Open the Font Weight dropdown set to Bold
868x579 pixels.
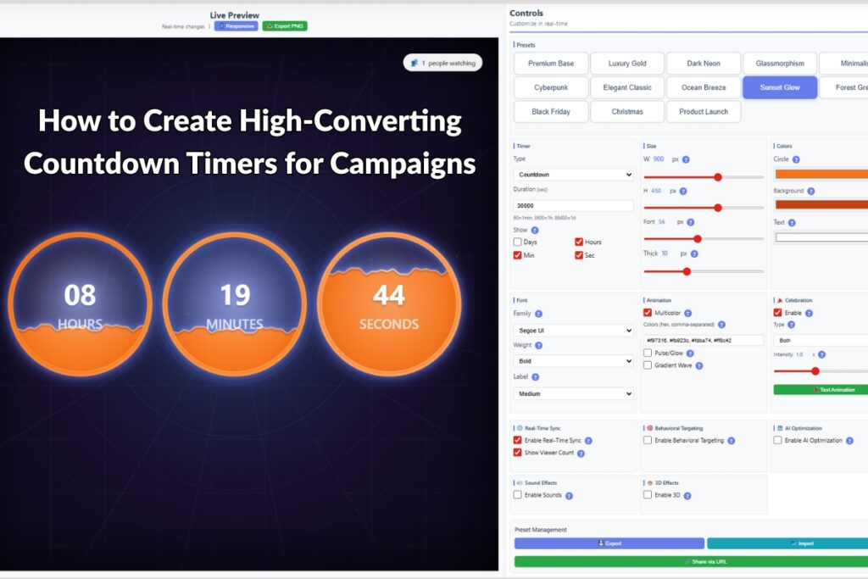click(x=573, y=360)
